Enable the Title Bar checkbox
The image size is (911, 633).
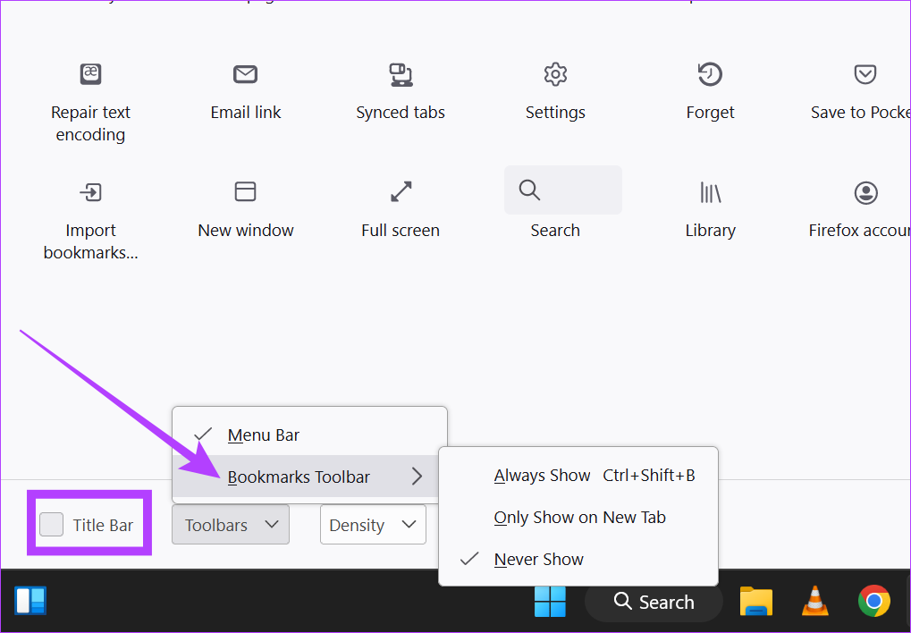pyautogui.click(x=52, y=525)
